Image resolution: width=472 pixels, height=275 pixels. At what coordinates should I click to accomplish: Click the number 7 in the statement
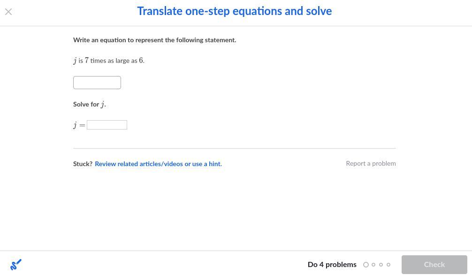click(x=87, y=61)
